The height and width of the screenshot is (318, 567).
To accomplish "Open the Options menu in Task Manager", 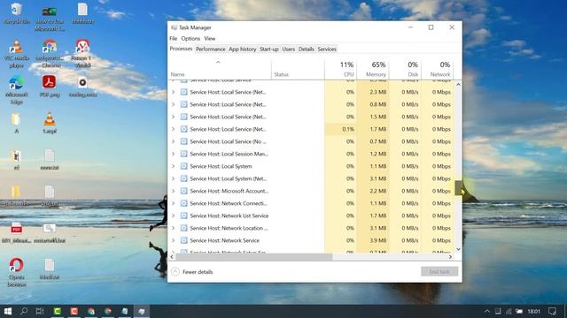I will (x=190, y=38).
